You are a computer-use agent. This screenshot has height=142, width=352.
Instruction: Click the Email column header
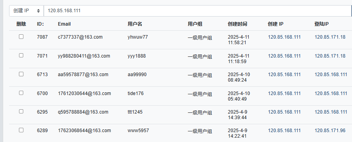64,24
